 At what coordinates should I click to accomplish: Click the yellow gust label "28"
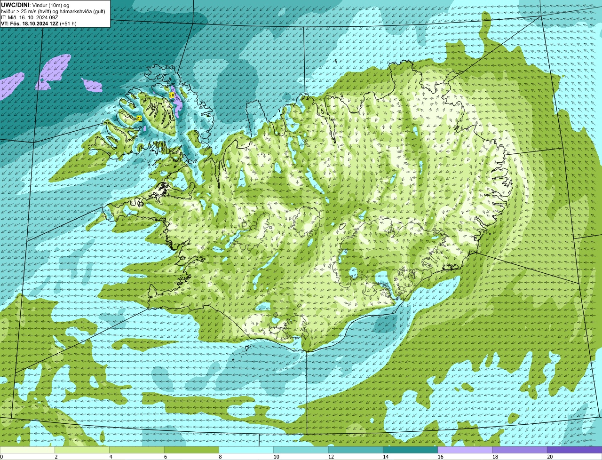point(172,95)
